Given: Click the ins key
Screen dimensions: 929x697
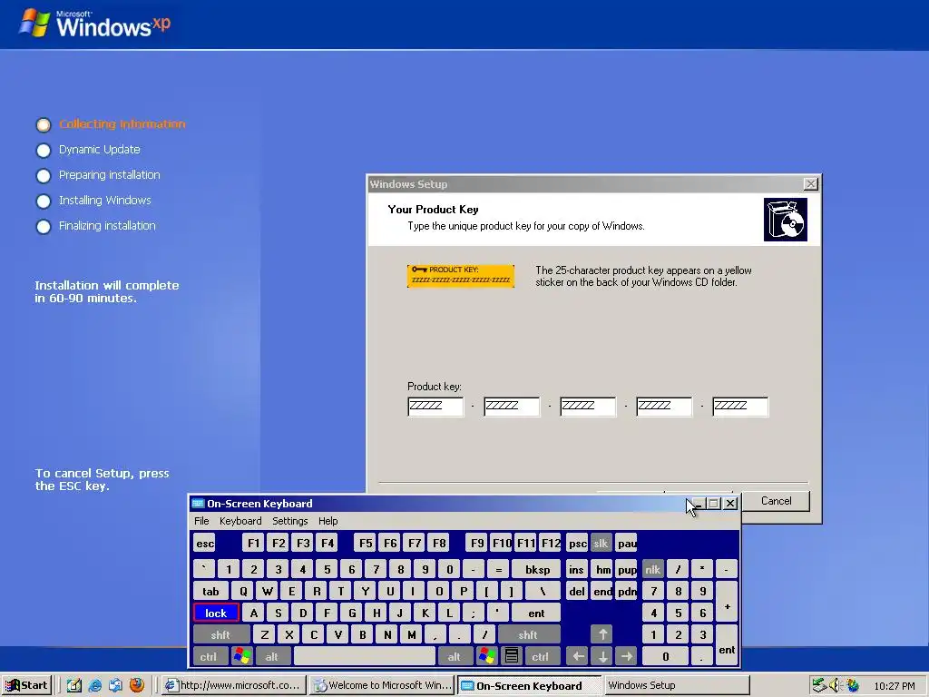Looking at the screenshot, I should click(x=576, y=570).
